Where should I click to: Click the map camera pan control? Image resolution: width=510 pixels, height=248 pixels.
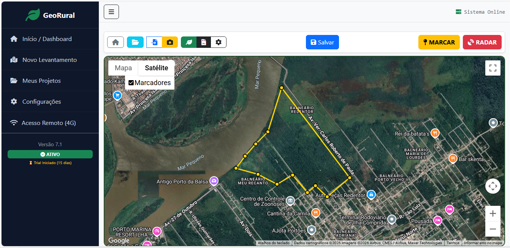[493, 186]
